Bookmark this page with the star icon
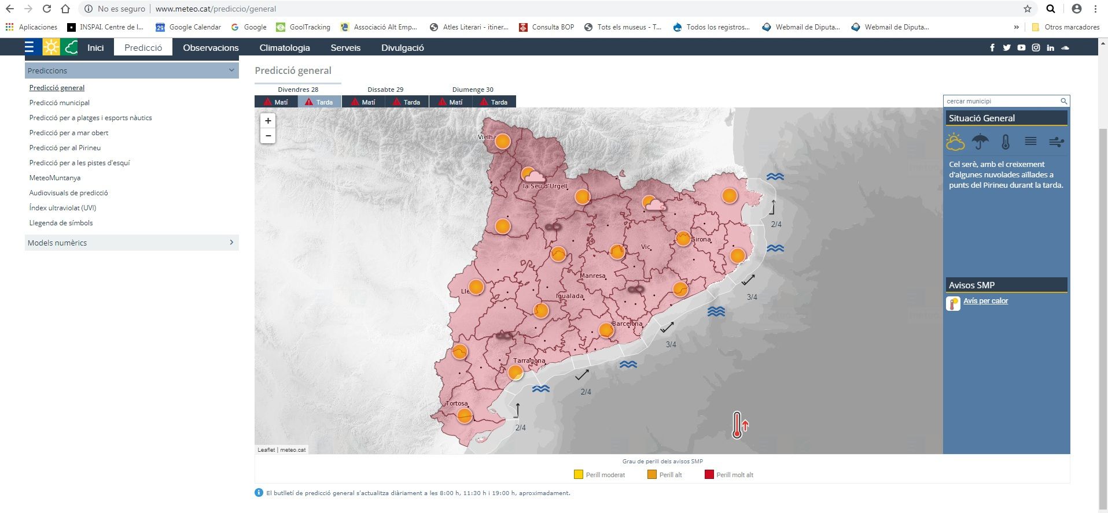Screen dimensions: 1108x513 (1028, 9)
